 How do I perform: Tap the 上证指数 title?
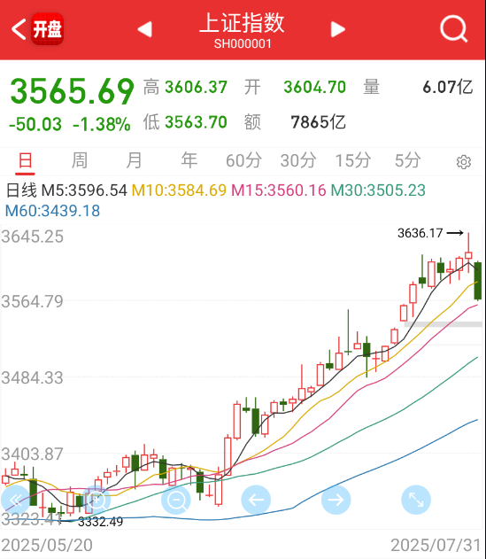point(242,23)
